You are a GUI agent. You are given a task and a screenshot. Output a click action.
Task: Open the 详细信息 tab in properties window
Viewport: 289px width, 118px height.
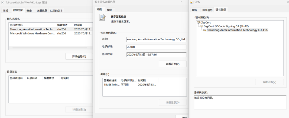point(42,10)
